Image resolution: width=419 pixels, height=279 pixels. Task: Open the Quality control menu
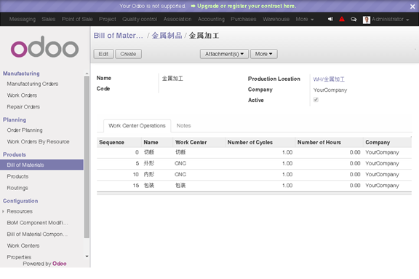coord(140,19)
